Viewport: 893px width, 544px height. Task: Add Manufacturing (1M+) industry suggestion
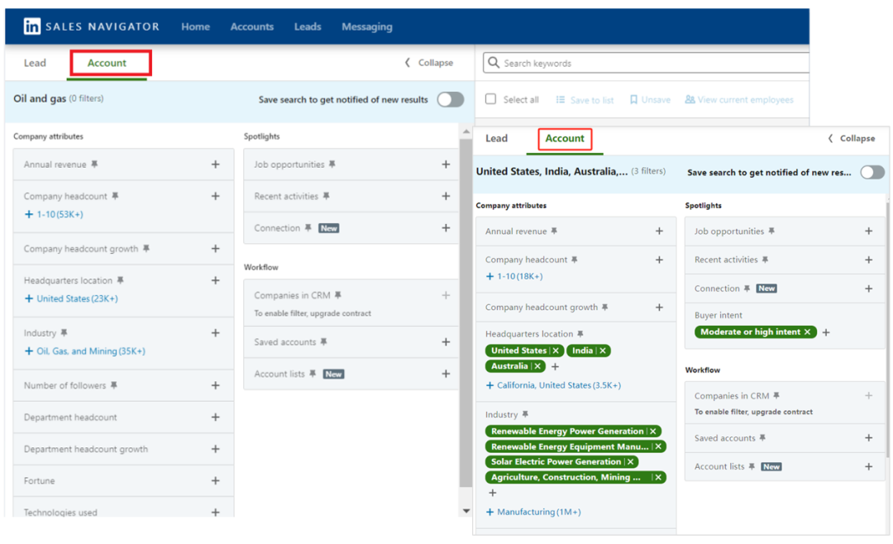coord(533,512)
